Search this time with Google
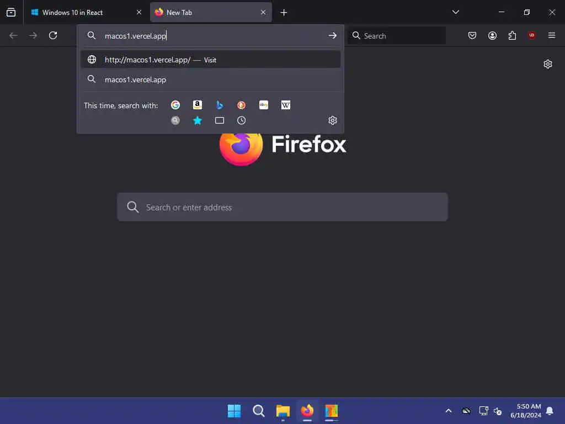Viewport: 565px width, 424px height. 175,105
